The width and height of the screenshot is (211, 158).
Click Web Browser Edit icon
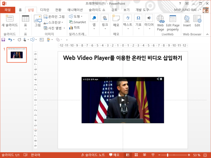pos(197,18)
